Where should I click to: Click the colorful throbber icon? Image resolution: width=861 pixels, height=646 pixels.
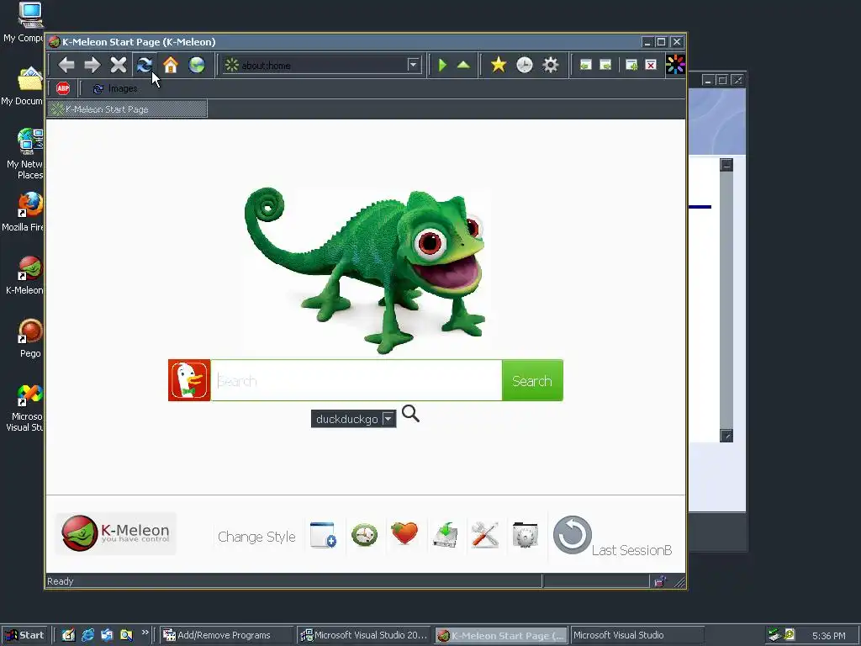pyautogui.click(x=675, y=65)
